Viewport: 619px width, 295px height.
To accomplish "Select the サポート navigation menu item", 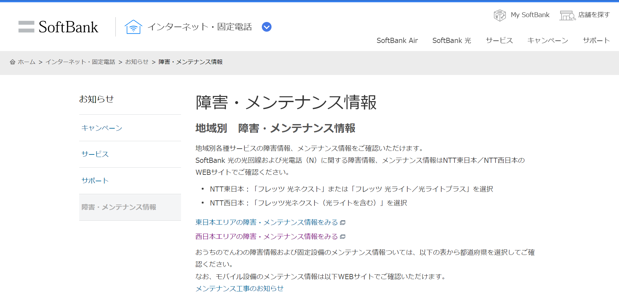I will click(596, 40).
